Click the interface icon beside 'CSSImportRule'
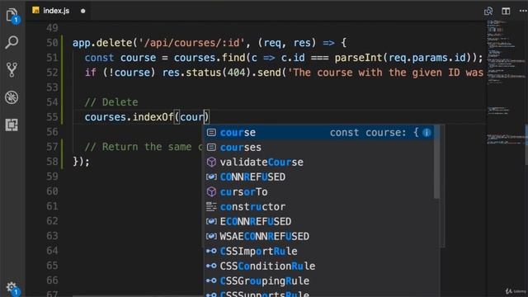This screenshot has height=297, width=528. coord(211,251)
